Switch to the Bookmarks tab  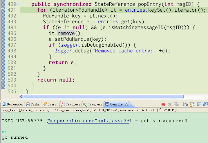(x=12, y=104)
